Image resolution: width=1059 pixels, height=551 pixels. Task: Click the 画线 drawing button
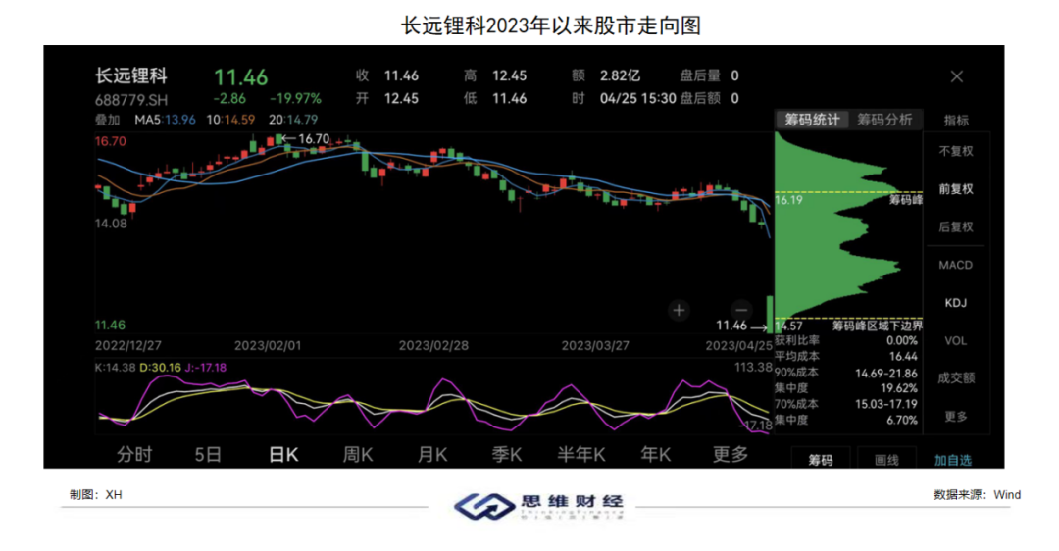[886, 460]
